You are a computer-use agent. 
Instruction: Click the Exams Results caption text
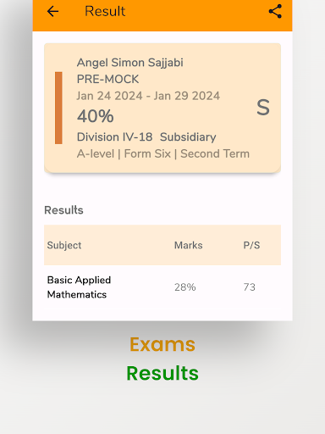162,359
